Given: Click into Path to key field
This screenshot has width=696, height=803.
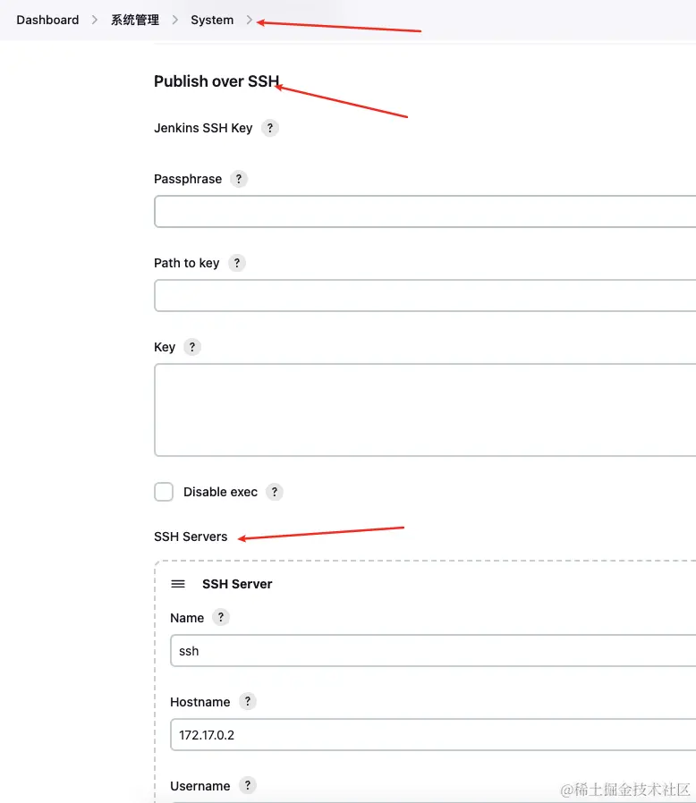Looking at the screenshot, I should 425,296.
